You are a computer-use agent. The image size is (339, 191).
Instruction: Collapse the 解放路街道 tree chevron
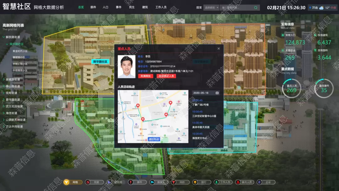pyautogui.click(x=4, y=37)
